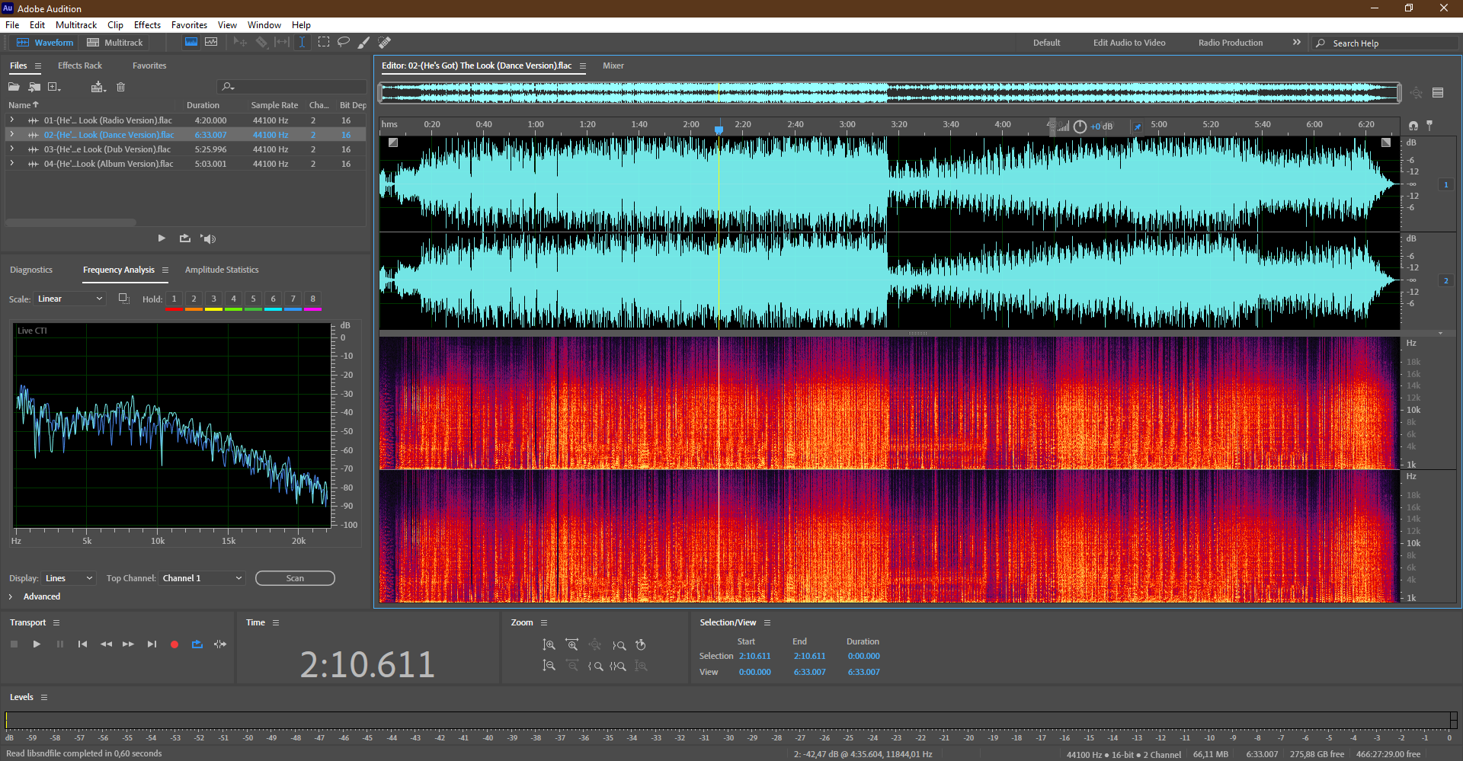Toggle Auto-Play speaker icon in Files panel

click(x=209, y=238)
